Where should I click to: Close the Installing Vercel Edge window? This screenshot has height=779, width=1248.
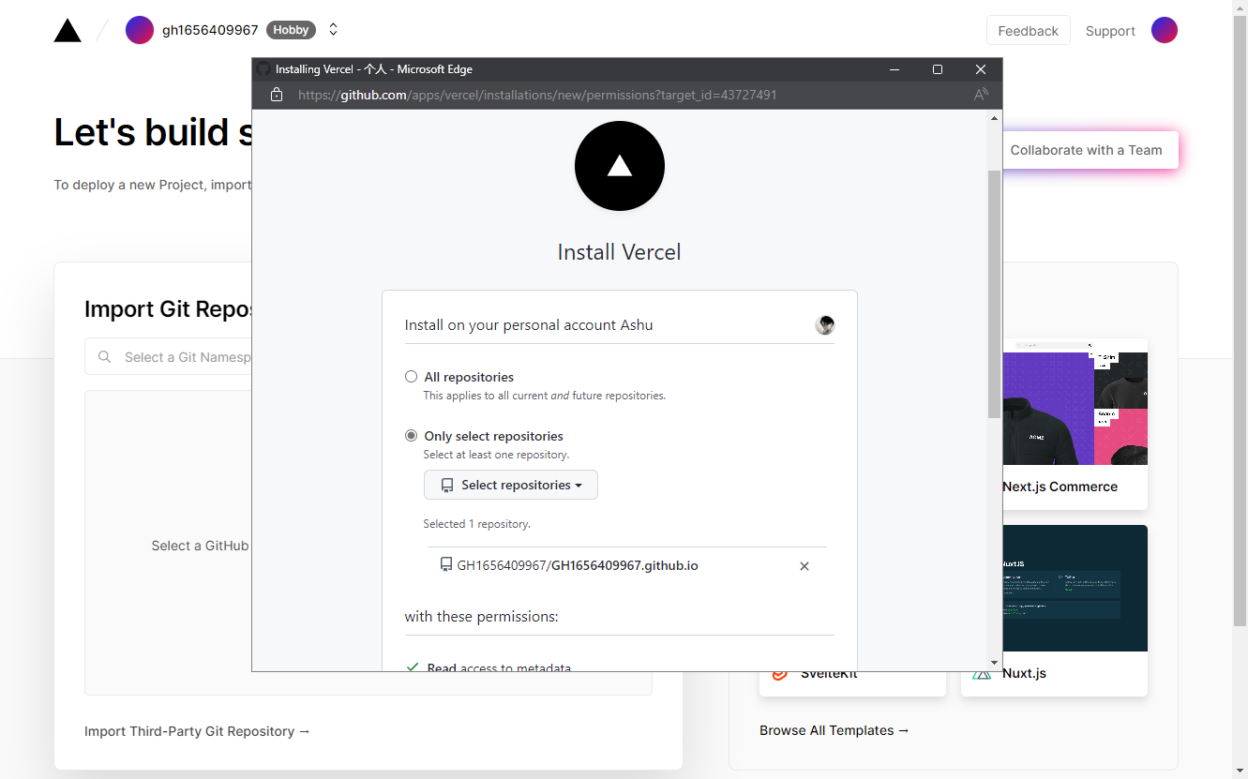pyautogui.click(x=981, y=69)
